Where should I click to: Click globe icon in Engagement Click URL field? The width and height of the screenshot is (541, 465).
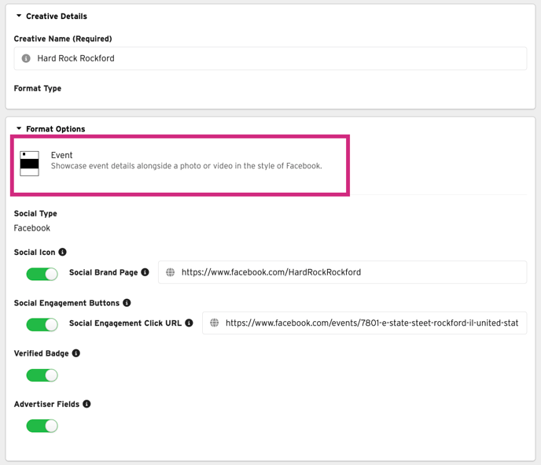tap(214, 323)
